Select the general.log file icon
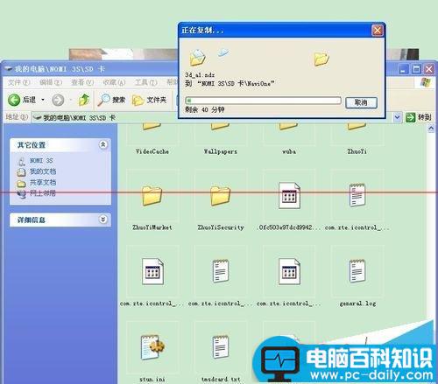This screenshot has height=384, width=438. pyautogui.click(x=357, y=271)
